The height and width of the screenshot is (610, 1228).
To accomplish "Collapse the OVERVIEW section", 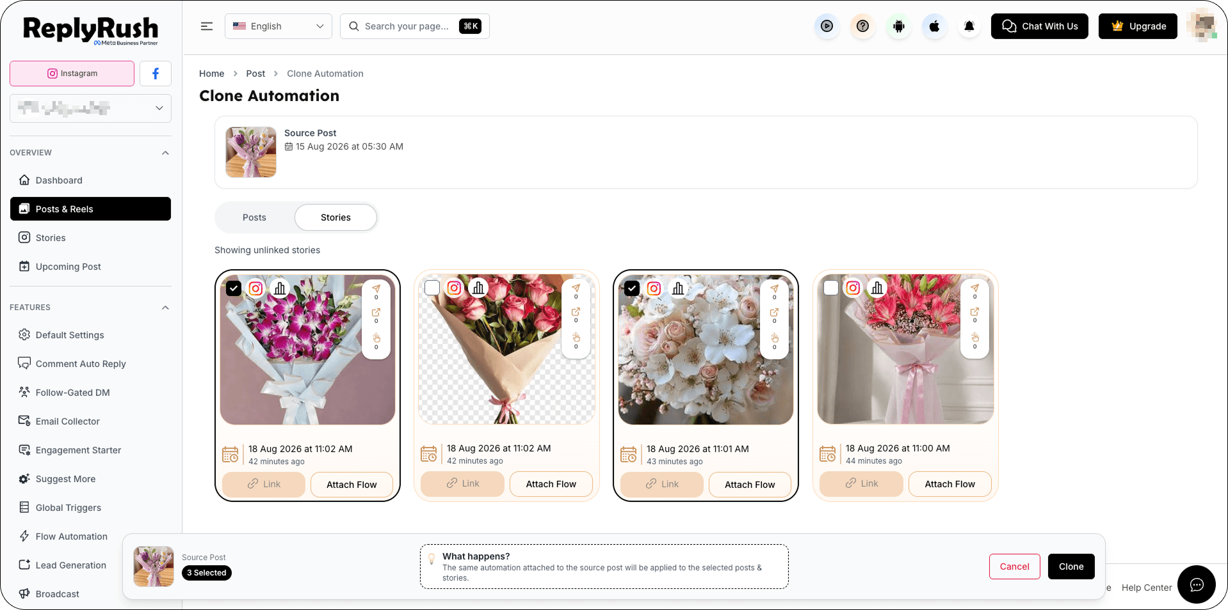I will 165,153.
